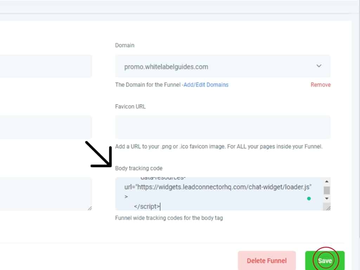The image size is (360, 270).
Task: Expand the Domain dropdown chevron
Action: (319, 66)
